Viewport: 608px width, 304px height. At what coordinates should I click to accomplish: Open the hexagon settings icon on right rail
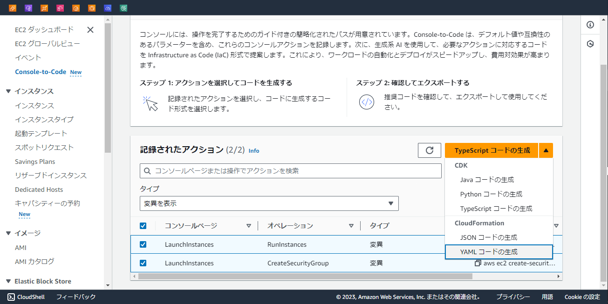point(590,44)
